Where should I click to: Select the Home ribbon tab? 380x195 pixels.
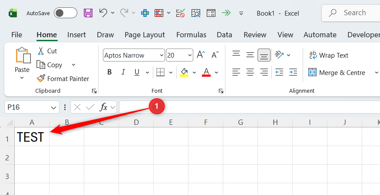point(47,35)
